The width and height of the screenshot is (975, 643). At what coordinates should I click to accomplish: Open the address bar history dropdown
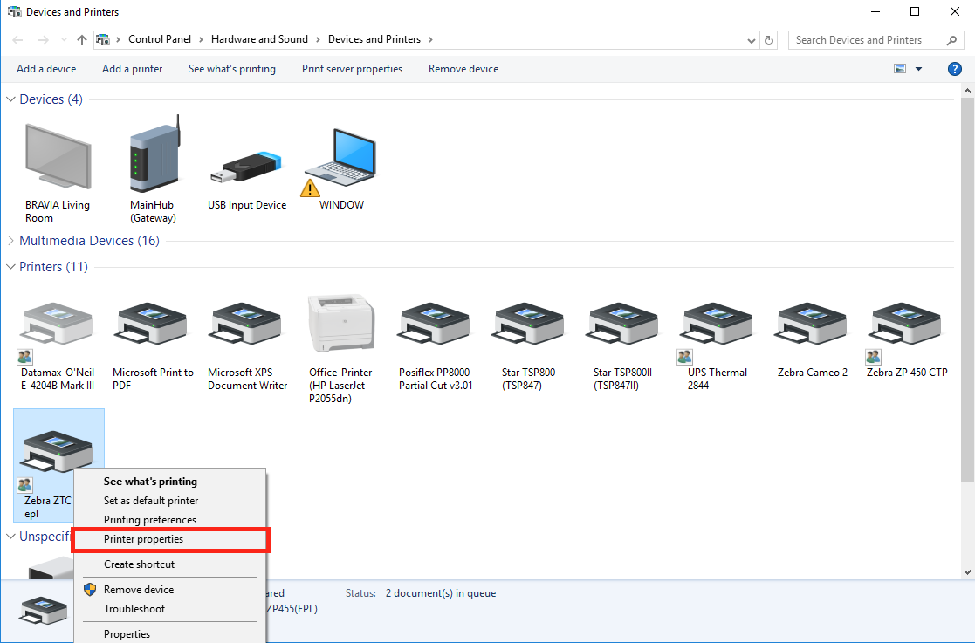tap(752, 40)
